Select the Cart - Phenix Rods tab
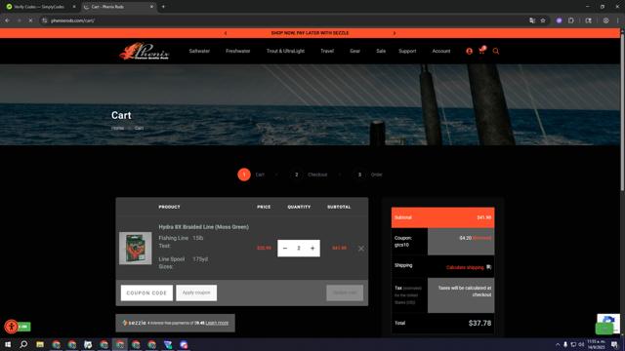Screen dimensions: 625x351 point(118,7)
